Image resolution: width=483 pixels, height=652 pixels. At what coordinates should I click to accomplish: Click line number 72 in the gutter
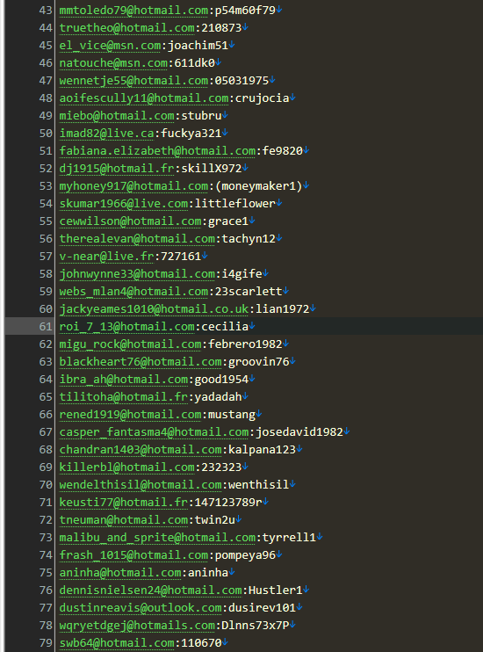tap(46, 520)
